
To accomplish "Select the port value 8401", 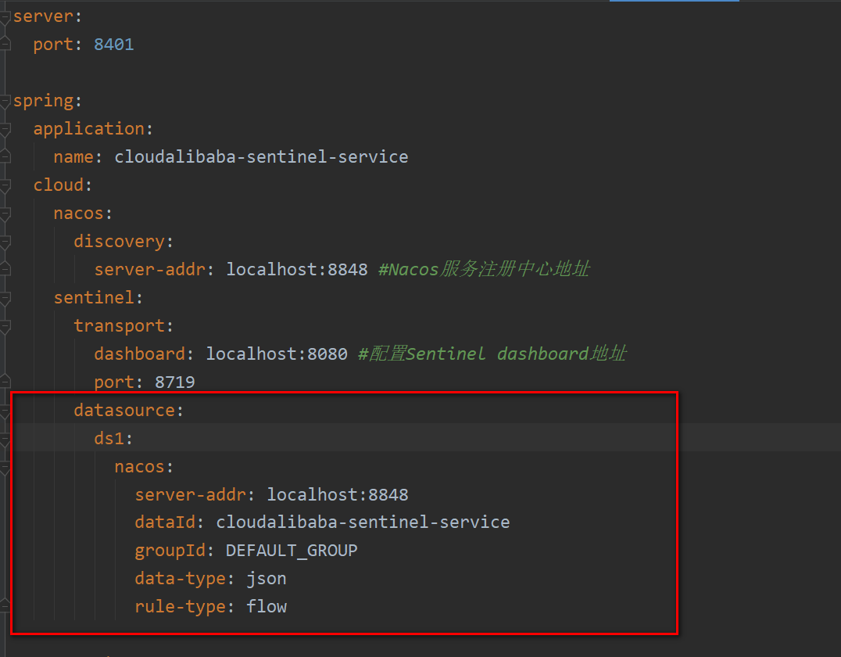I will pos(113,45).
